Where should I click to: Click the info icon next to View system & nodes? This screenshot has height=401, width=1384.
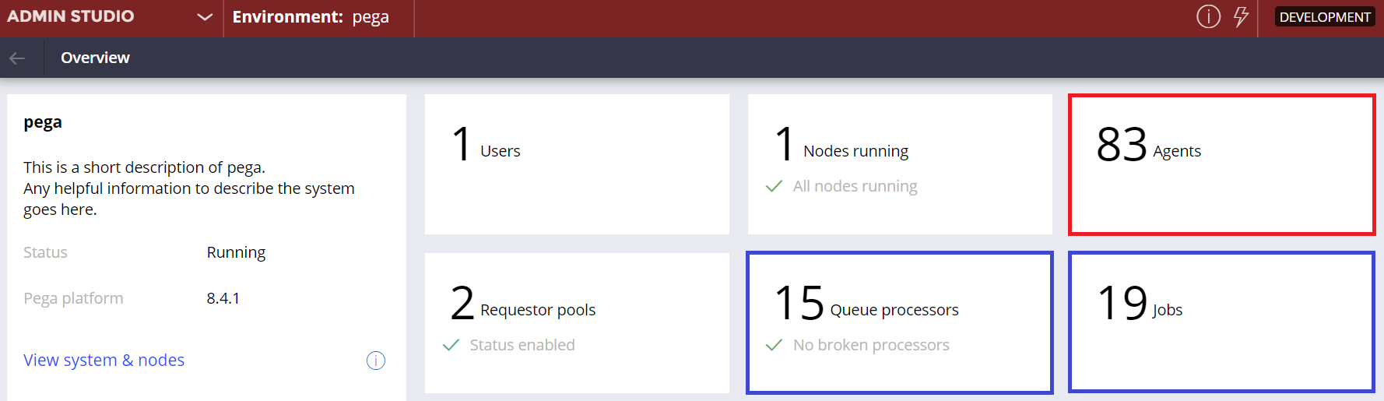(x=376, y=361)
